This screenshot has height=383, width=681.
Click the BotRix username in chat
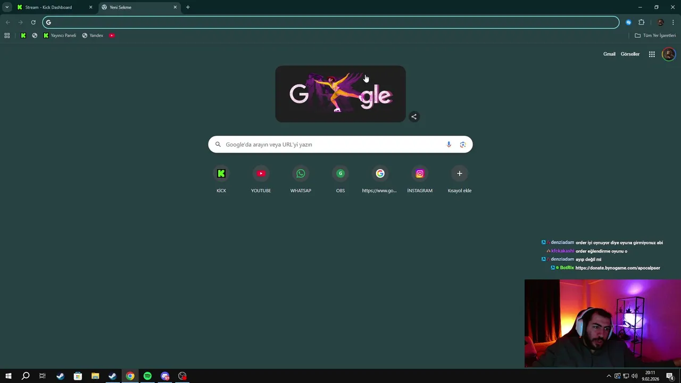(567, 268)
